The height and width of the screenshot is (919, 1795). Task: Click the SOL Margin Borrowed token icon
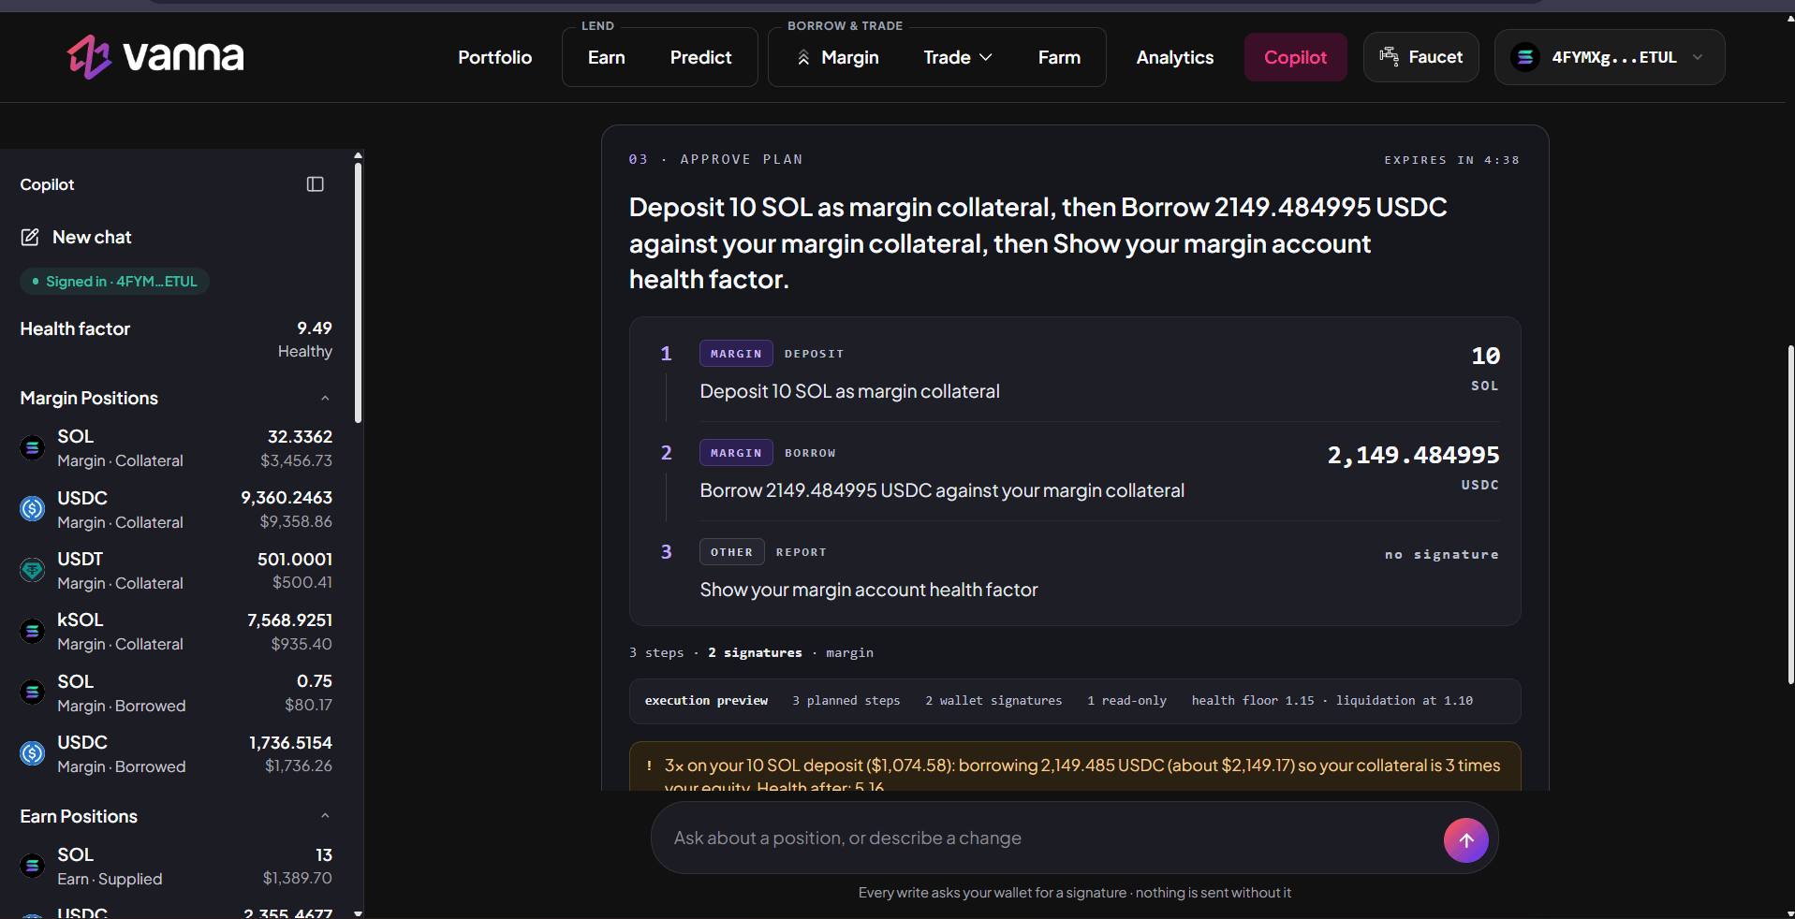pos(33,693)
